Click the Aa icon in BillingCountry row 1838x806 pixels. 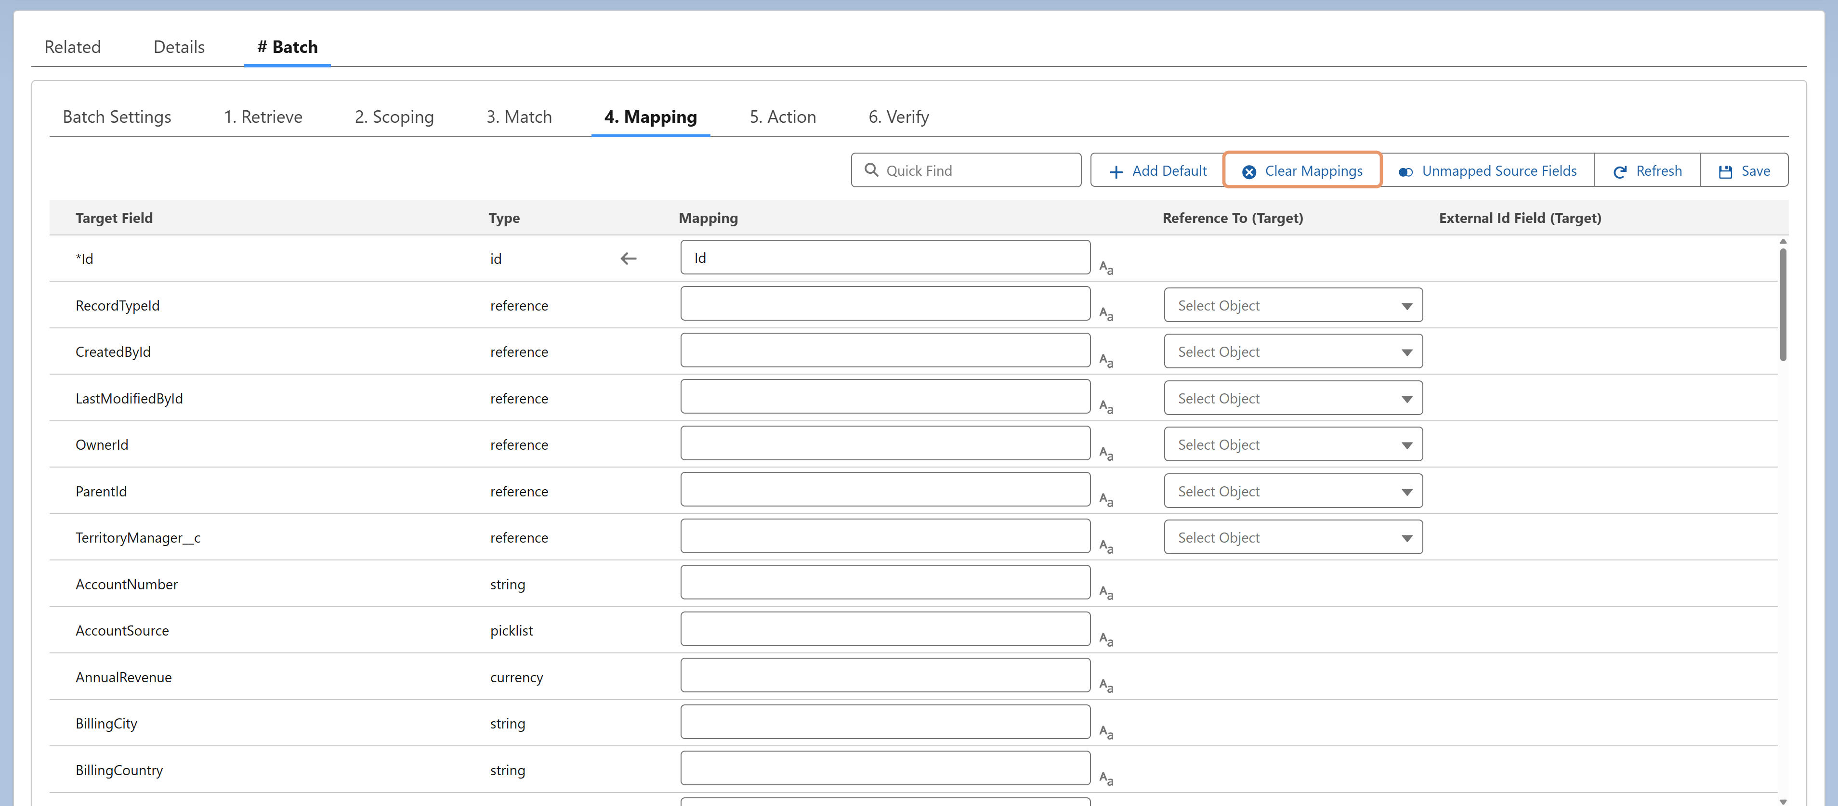[1106, 778]
